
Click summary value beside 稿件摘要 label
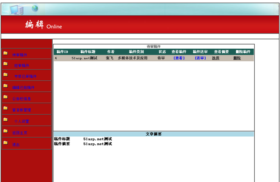98,144
